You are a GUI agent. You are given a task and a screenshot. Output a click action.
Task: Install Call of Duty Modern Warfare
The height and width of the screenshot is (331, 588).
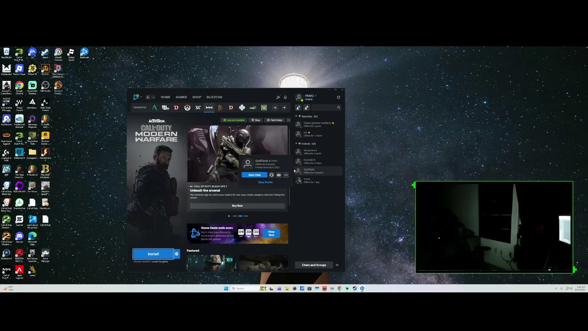(153, 254)
